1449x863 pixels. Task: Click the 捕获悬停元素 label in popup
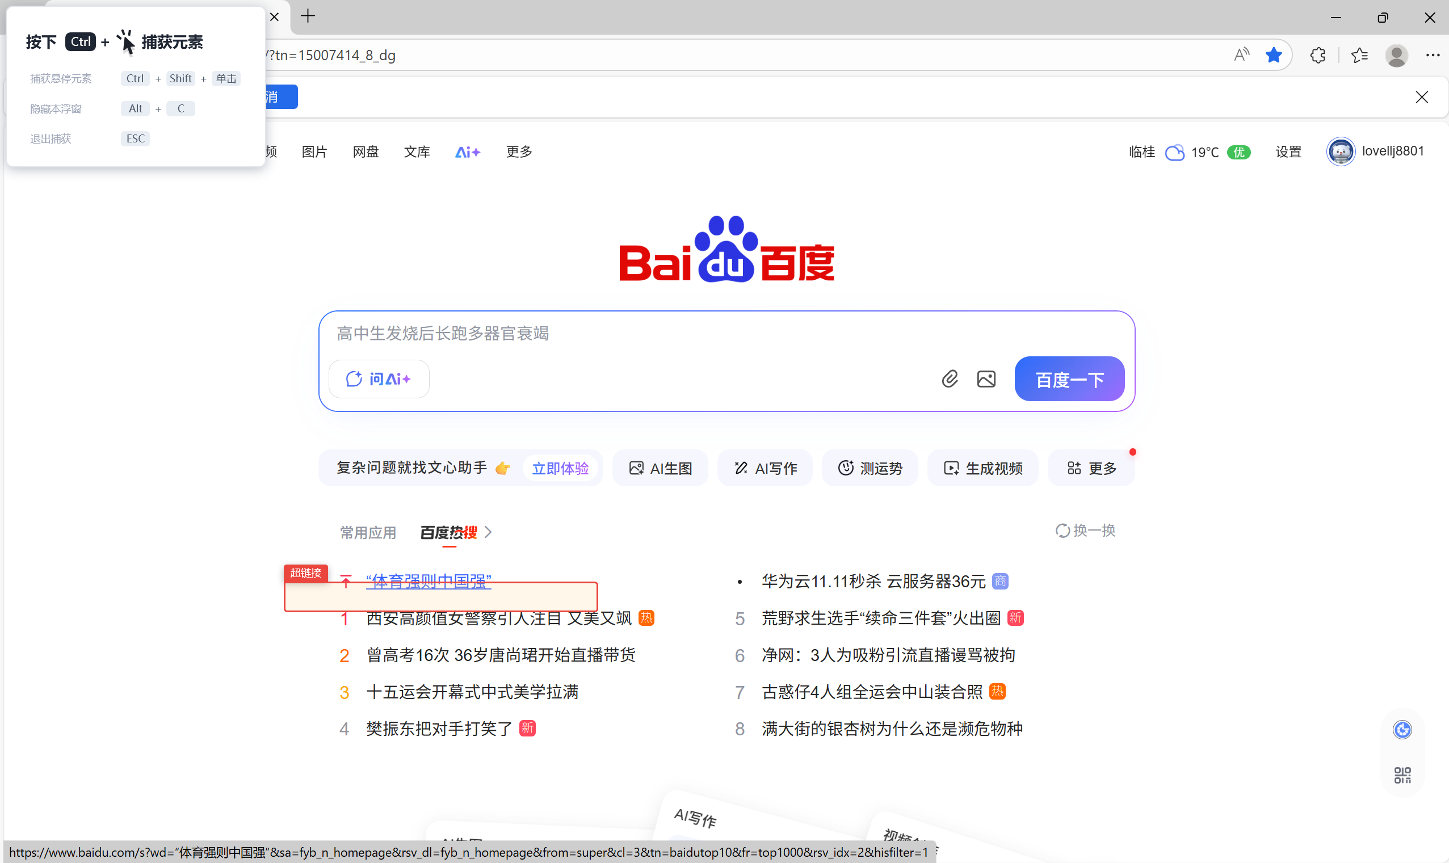(61, 78)
